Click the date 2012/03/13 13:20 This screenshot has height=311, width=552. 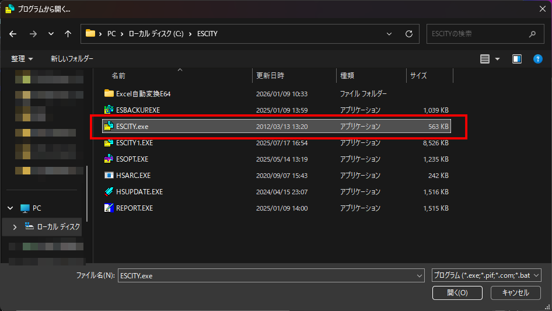coord(282,127)
